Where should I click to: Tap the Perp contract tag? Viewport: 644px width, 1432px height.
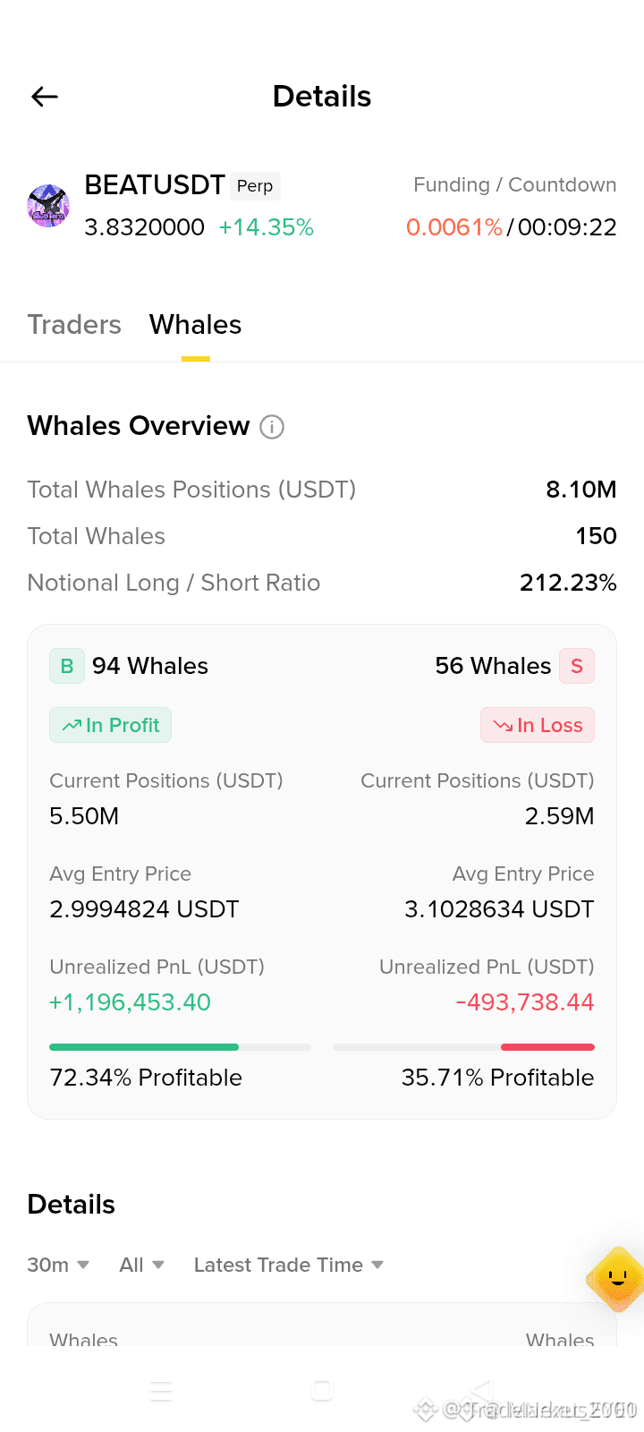click(255, 186)
